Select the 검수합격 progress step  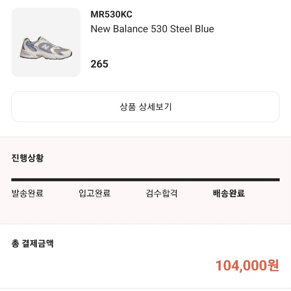(162, 193)
